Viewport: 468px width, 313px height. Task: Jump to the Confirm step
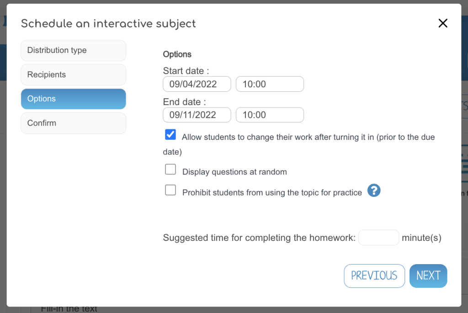74,123
